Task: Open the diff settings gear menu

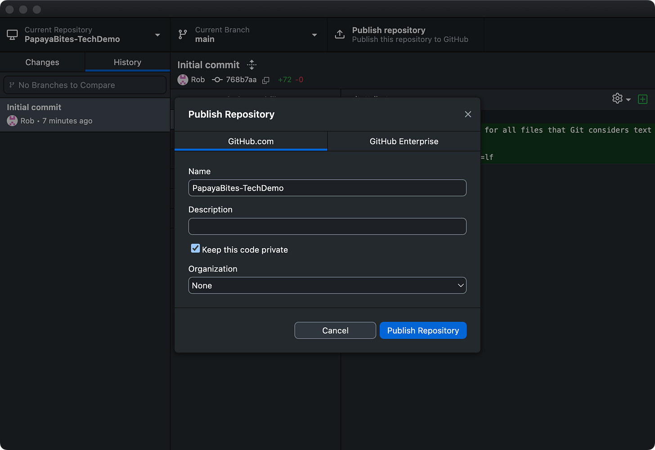Action: pos(621,98)
